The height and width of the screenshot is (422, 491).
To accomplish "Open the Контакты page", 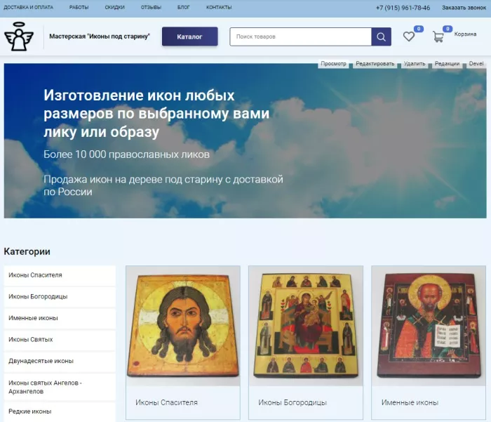I will pos(219,7).
